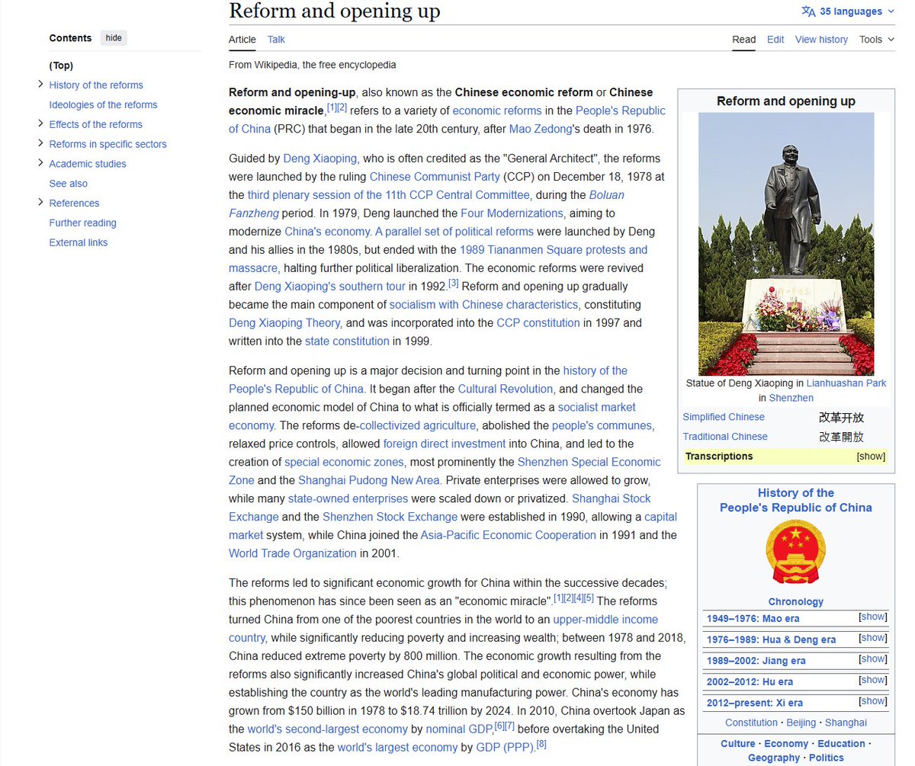
Task: Open the Traditional Chinese infobox link
Action: click(x=725, y=437)
